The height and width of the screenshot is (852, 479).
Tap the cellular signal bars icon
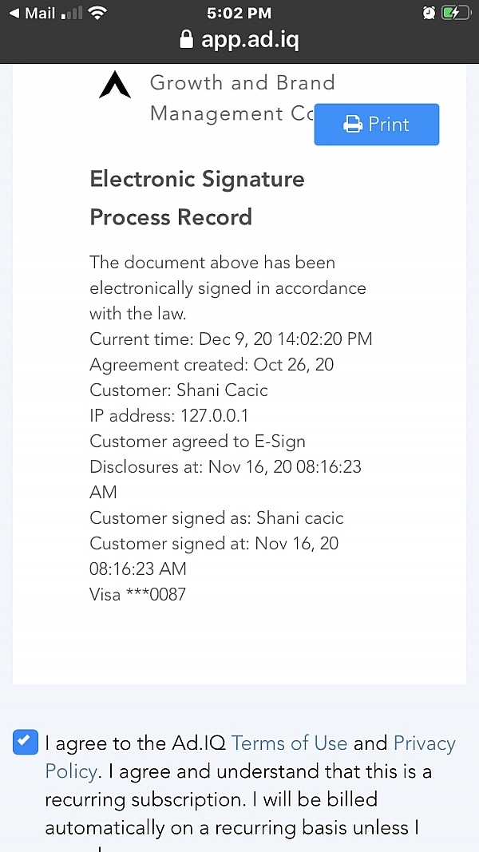[71, 14]
